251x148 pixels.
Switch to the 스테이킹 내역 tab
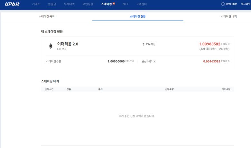coord(229,16)
